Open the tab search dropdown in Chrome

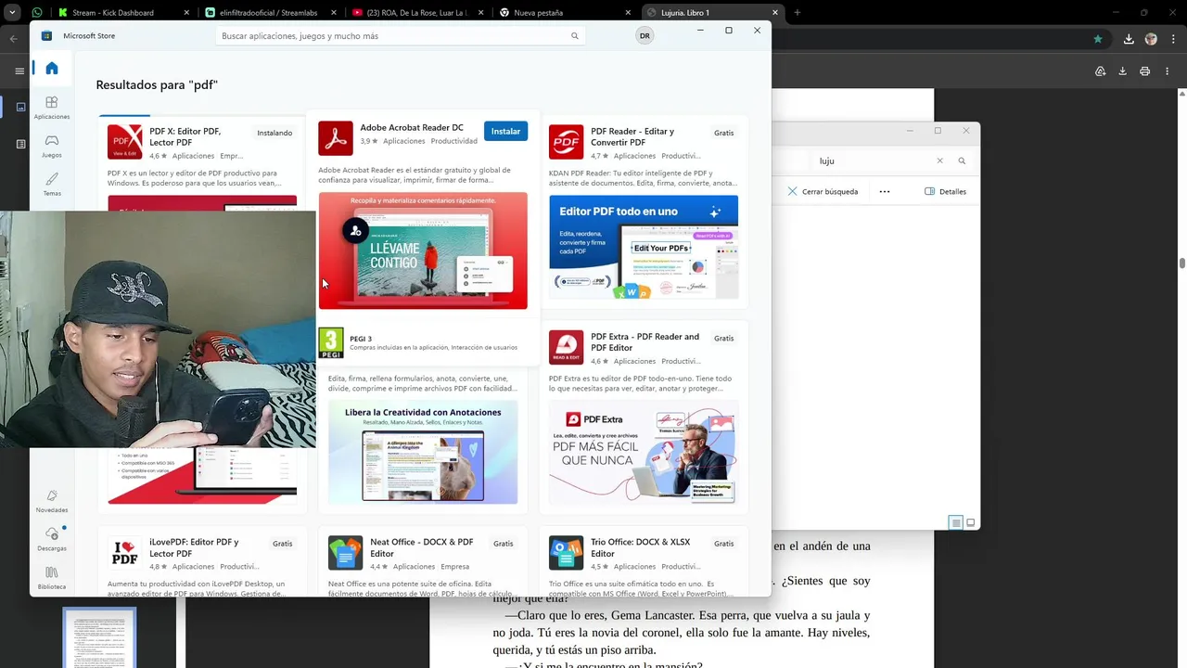pos(13,12)
